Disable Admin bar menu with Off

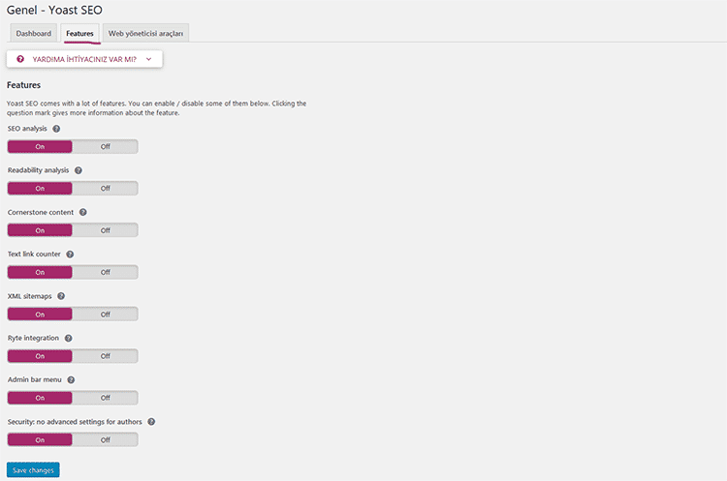106,398
